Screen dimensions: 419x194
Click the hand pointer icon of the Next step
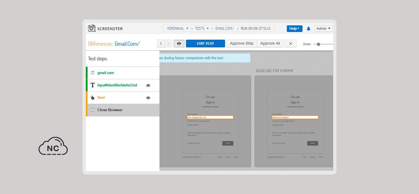(93, 98)
